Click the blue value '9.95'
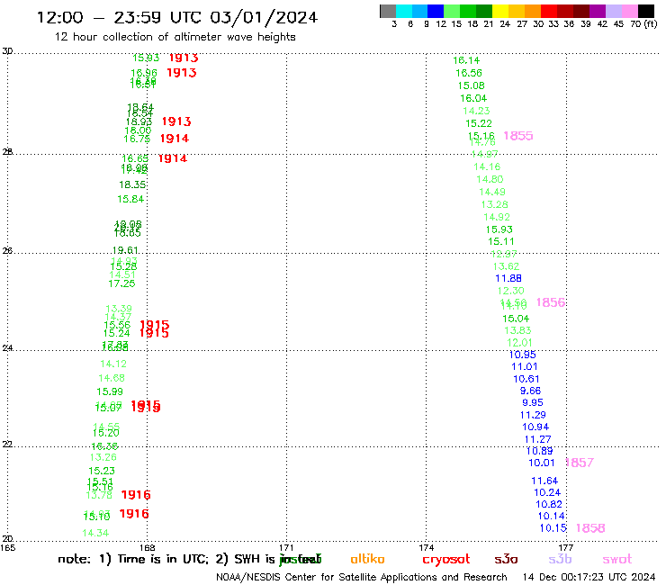Screen dimensions: 666x585 533,402
